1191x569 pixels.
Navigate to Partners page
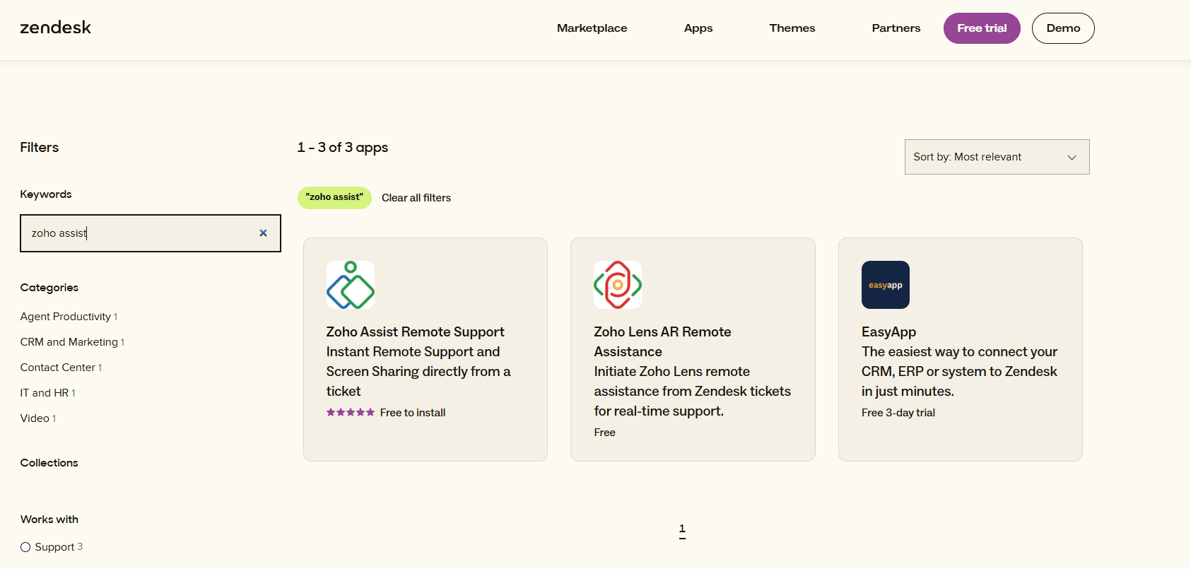(896, 28)
